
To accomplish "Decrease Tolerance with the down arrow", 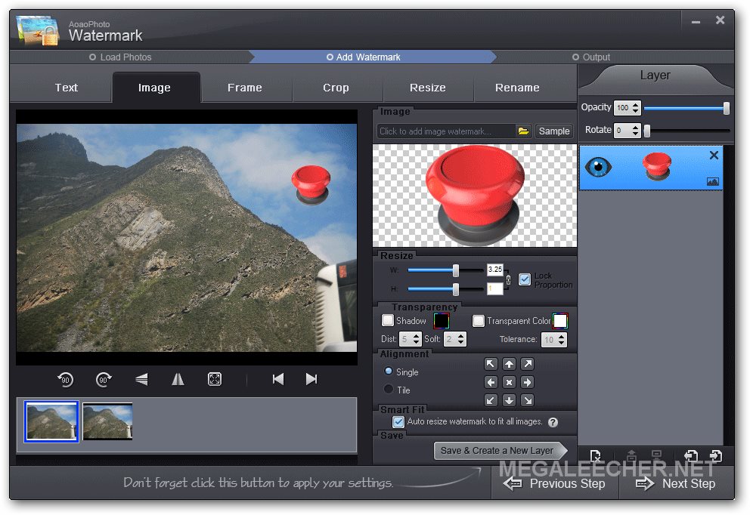I will click(x=562, y=343).
